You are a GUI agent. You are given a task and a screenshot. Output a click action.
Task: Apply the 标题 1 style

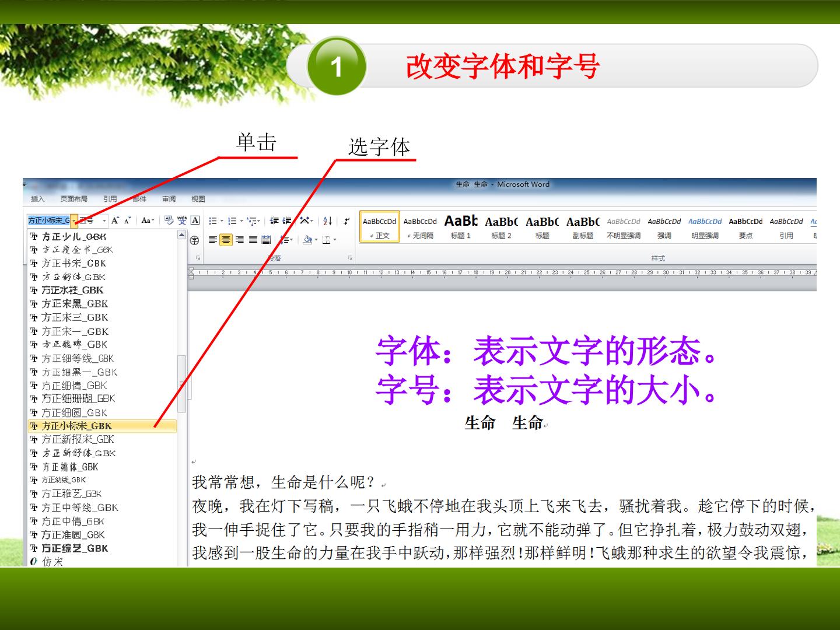[461, 227]
